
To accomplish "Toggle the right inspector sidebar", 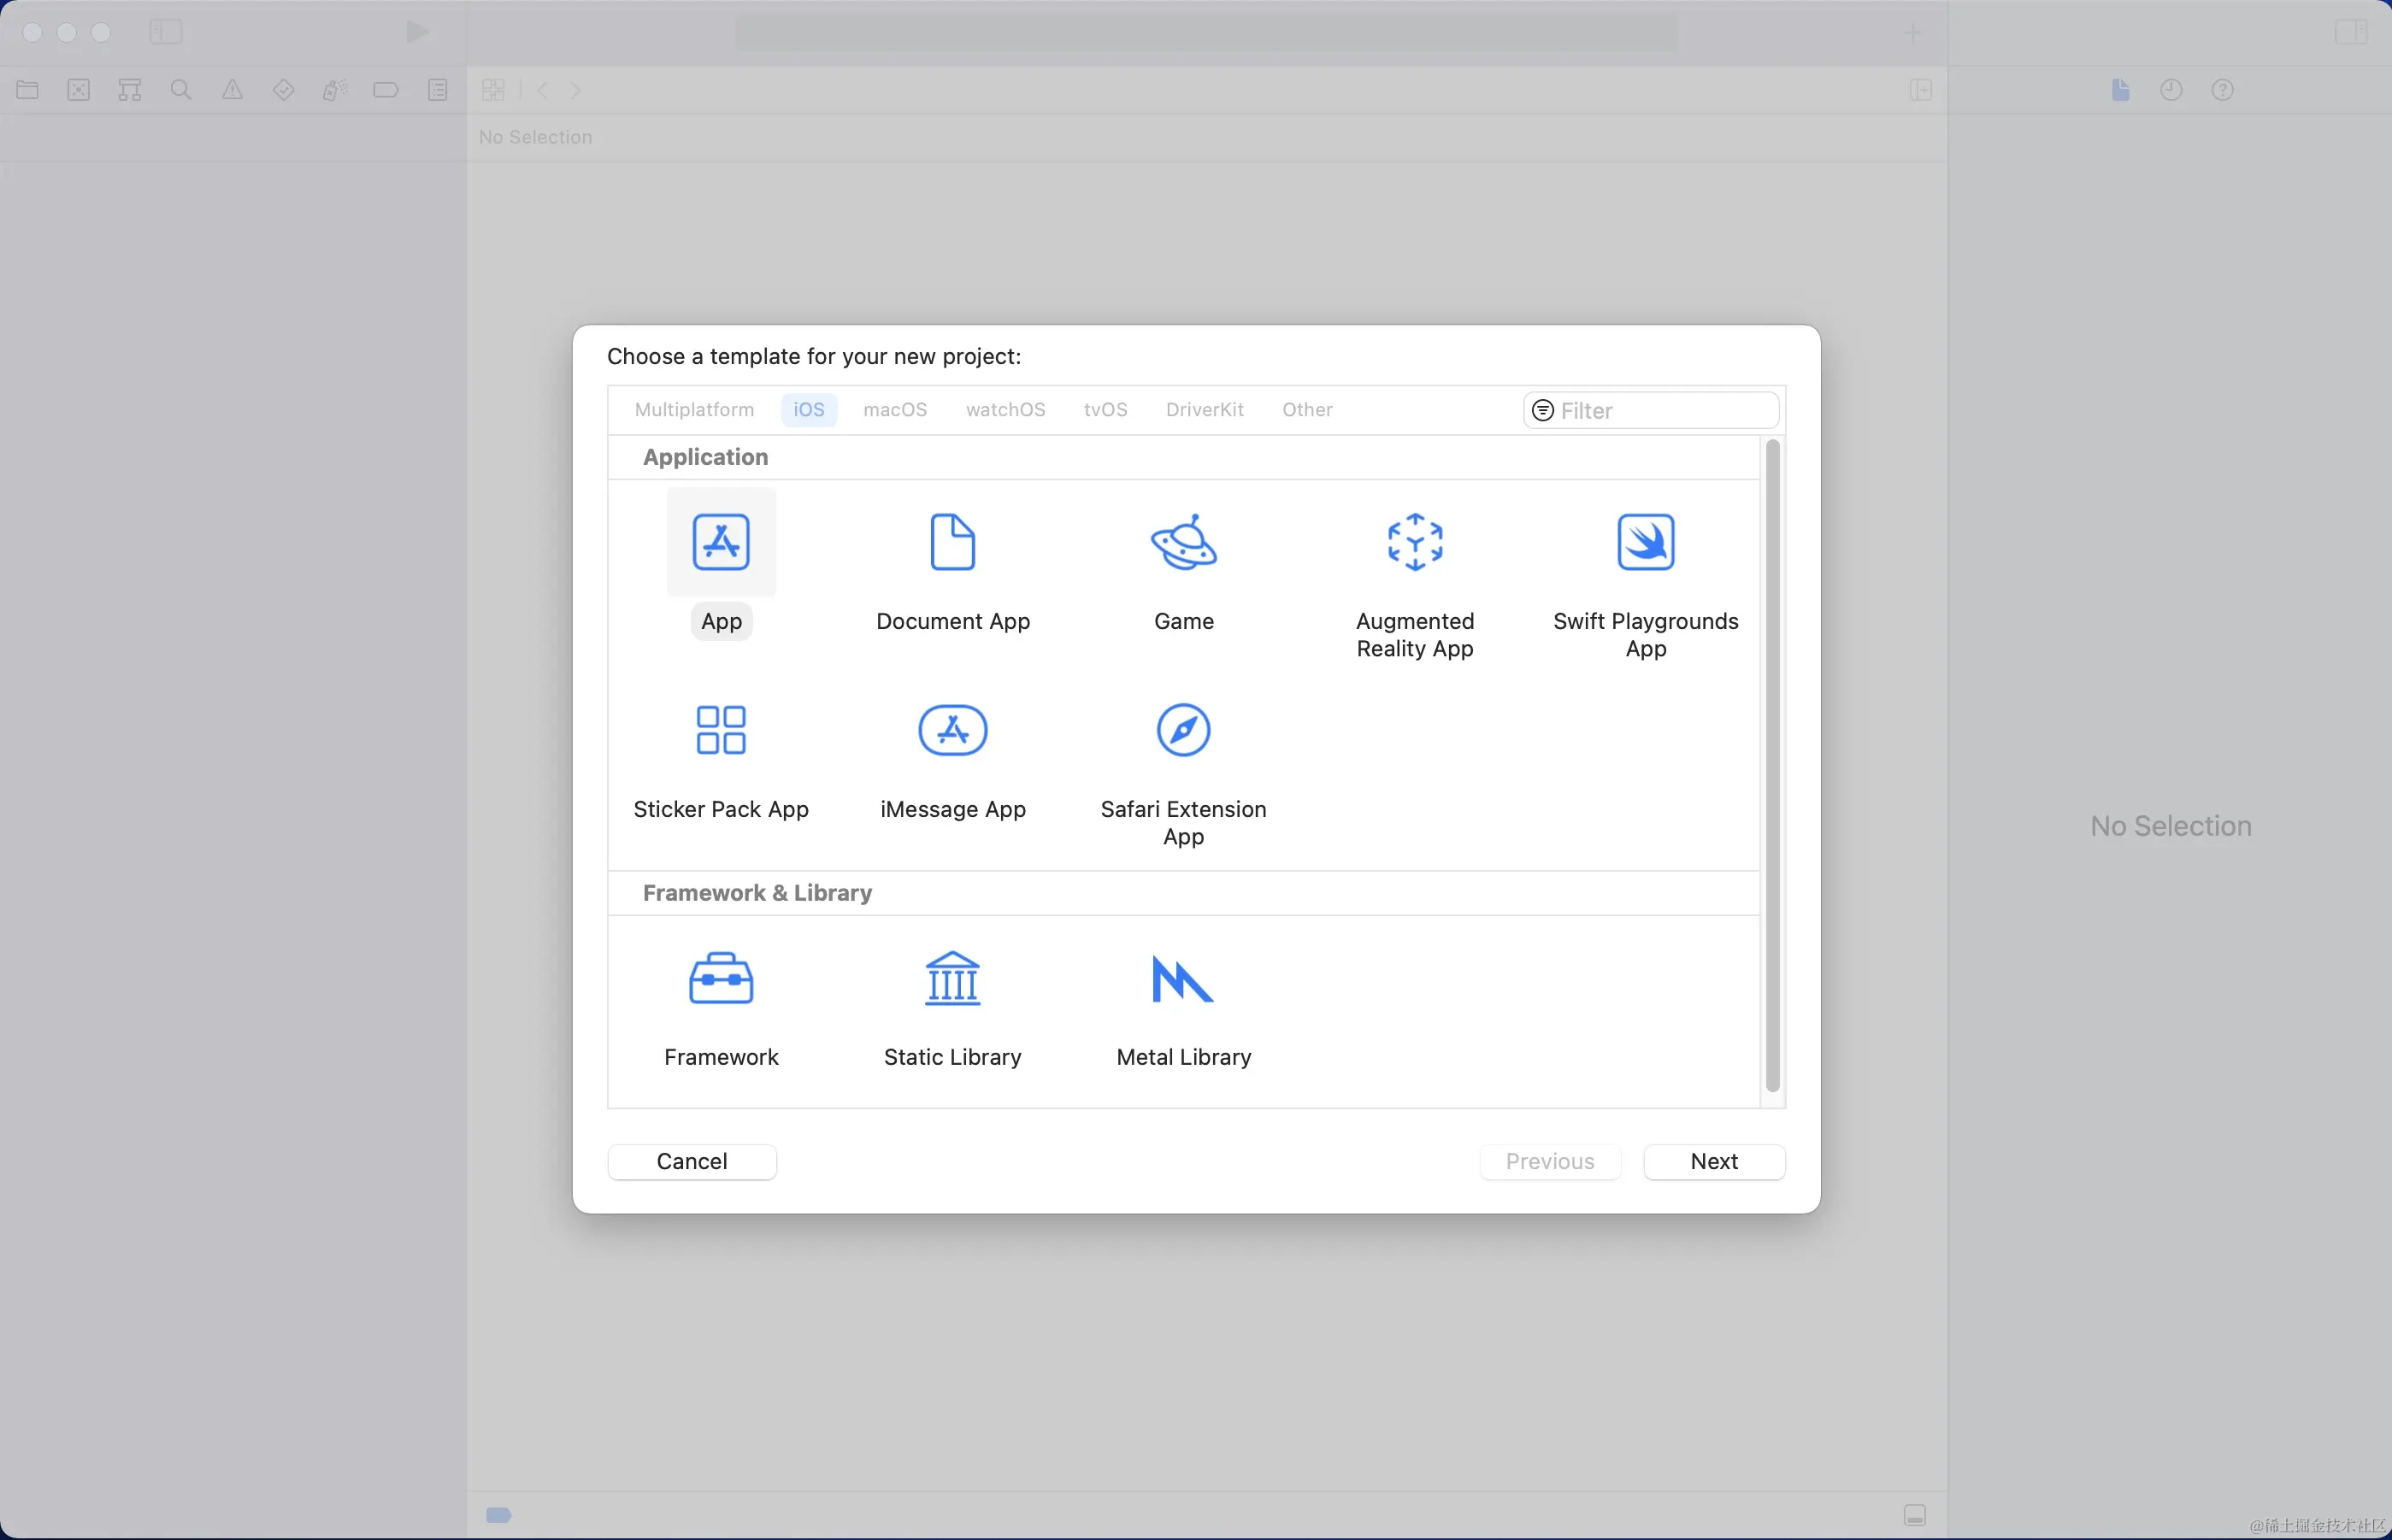I will pos(2350,32).
